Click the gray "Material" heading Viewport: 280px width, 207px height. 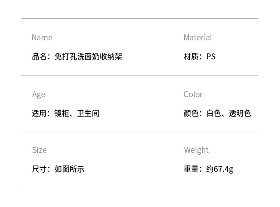(x=197, y=37)
